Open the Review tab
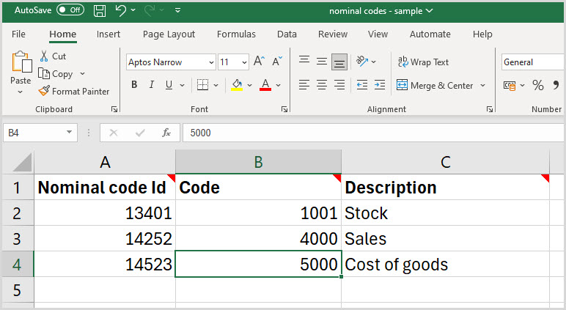This screenshot has height=310, width=566. pos(332,34)
